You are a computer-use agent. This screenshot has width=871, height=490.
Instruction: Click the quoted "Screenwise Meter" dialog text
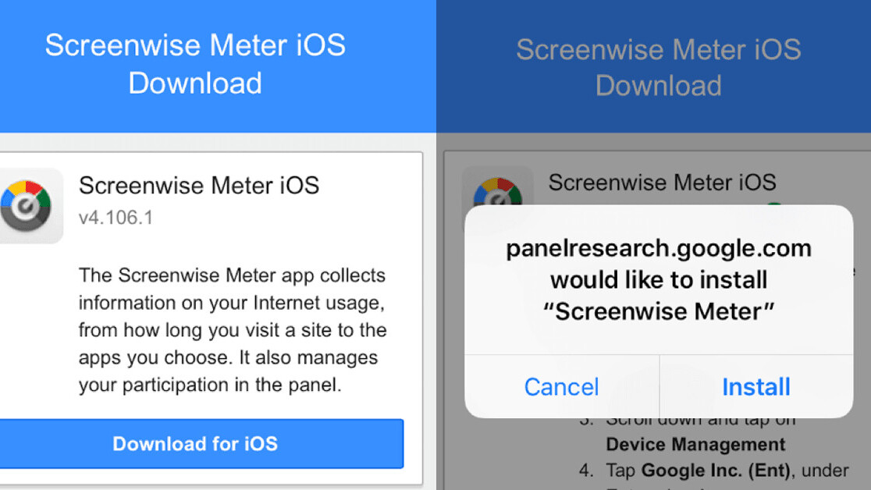[x=659, y=311]
